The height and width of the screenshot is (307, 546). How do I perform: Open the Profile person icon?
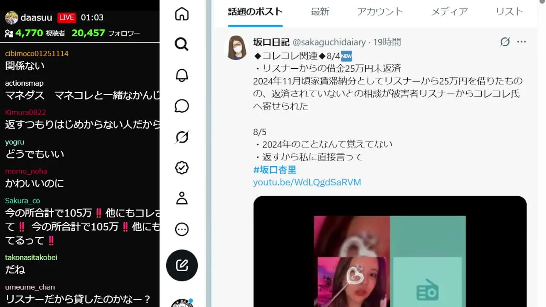(182, 198)
